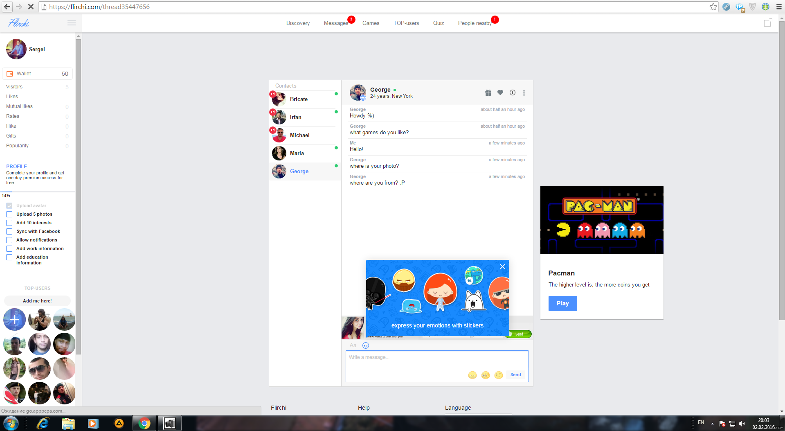The image size is (785, 431).
Task: Open Mutual likes in sidebar
Action: (19, 106)
